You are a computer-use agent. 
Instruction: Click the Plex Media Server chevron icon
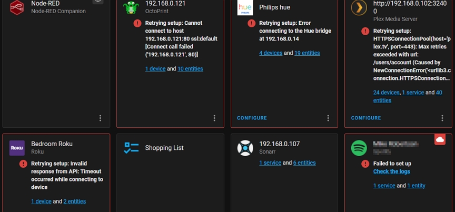pos(359,7)
